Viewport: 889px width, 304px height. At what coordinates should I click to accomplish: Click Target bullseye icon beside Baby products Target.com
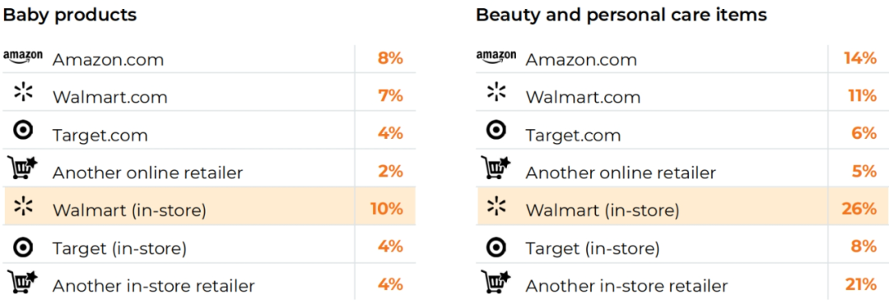23,131
